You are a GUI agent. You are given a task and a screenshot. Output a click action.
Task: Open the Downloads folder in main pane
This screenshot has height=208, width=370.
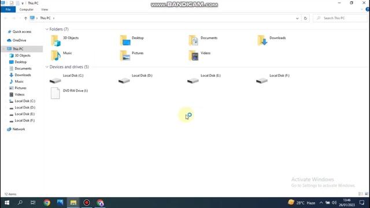pos(271,40)
